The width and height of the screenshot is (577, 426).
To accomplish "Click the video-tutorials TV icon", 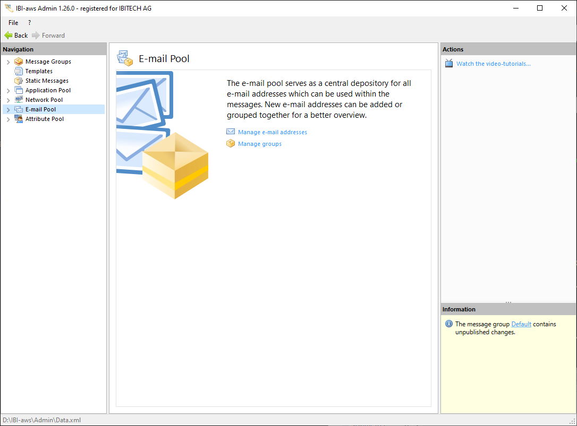I will click(x=448, y=64).
